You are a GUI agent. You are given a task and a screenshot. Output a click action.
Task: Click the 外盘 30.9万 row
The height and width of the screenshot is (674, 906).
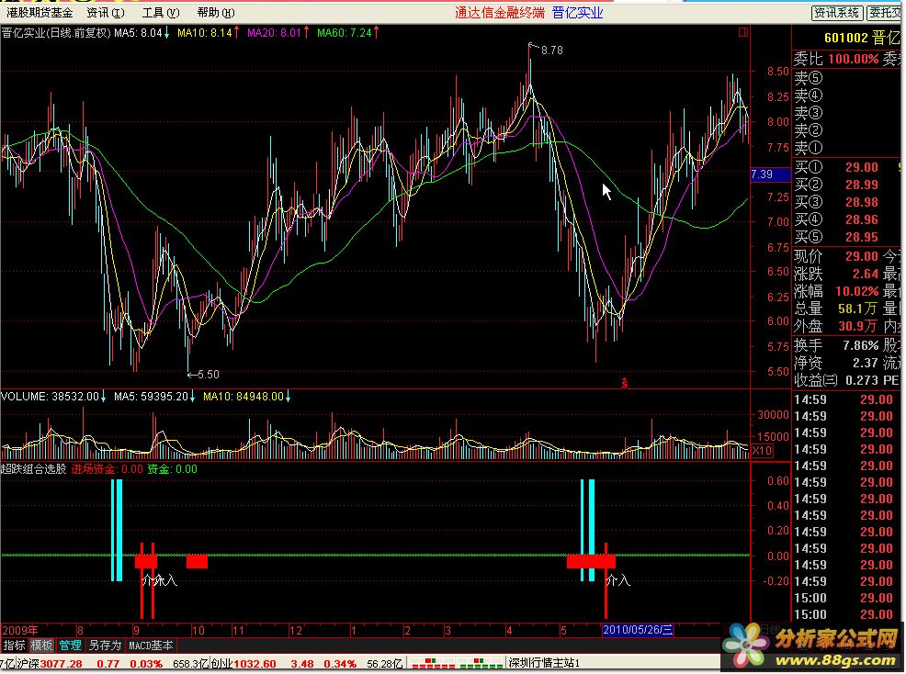pyautogui.click(x=836, y=326)
